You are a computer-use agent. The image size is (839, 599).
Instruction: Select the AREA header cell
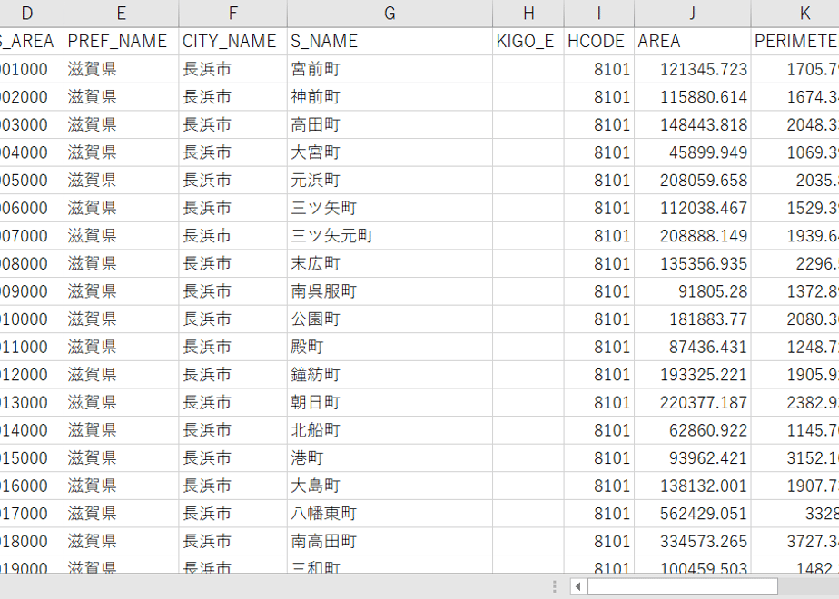693,41
